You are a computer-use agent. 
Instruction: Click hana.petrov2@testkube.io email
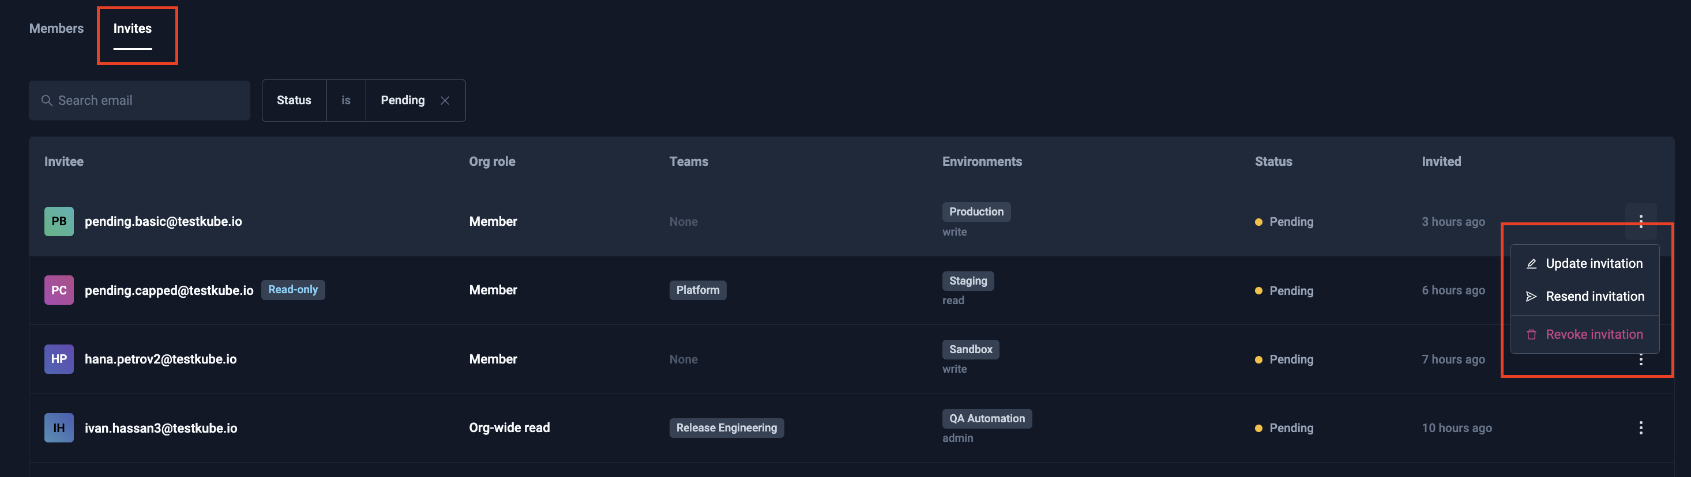pyautogui.click(x=161, y=359)
